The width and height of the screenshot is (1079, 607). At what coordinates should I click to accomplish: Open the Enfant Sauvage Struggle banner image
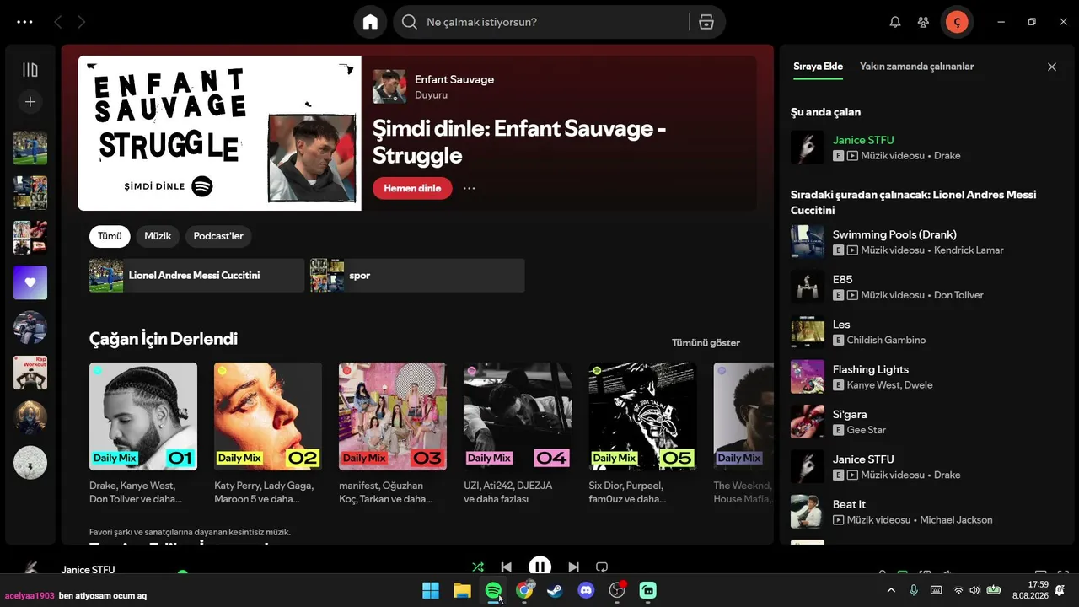(220, 133)
